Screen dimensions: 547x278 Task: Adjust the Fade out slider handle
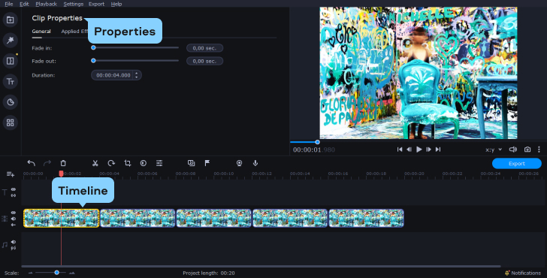[x=93, y=60]
